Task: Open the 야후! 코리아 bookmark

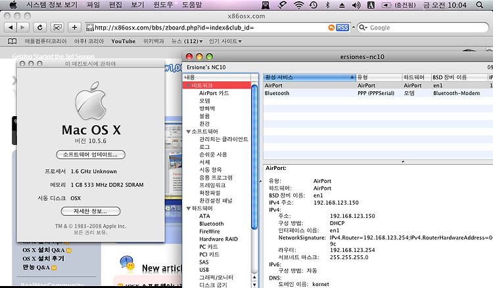Action: click(89, 41)
